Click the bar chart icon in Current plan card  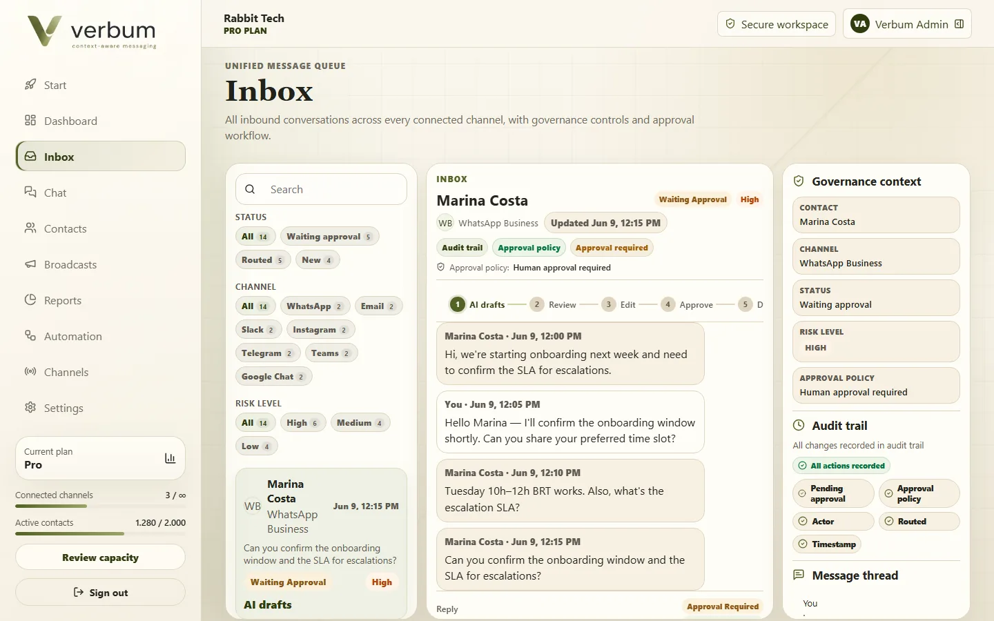pyautogui.click(x=170, y=458)
